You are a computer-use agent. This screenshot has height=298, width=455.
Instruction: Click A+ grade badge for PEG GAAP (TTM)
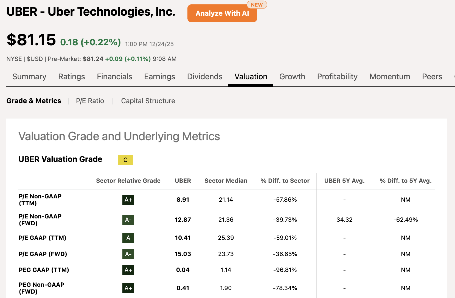[x=128, y=270]
